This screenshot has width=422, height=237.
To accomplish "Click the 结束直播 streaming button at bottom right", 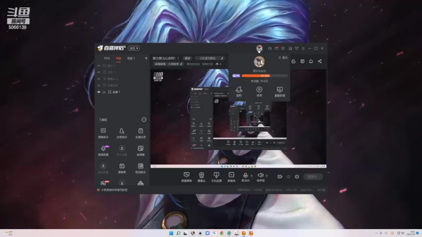I will pyautogui.click(x=313, y=176).
